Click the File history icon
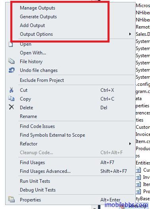Screen dimensions: 150x209 pyautogui.click(x=12, y=61)
